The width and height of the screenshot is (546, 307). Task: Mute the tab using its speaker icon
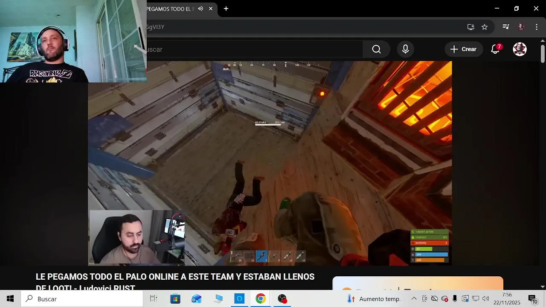click(x=200, y=9)
